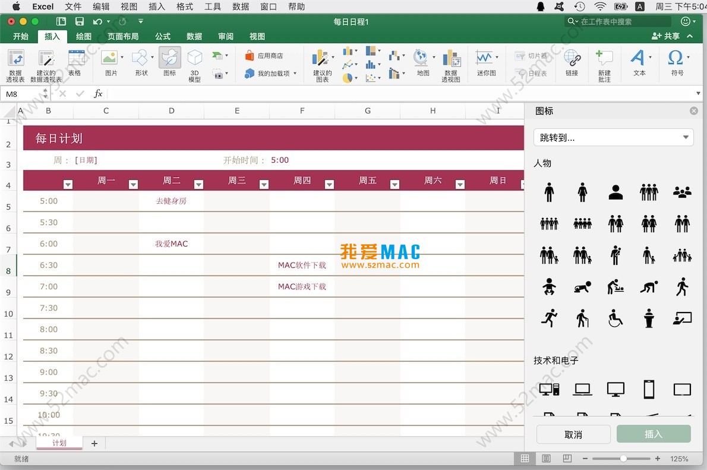Select the desktop monitor icon in 技术和电子
Viewport: 707px width, 470px height.
(616, 389)
